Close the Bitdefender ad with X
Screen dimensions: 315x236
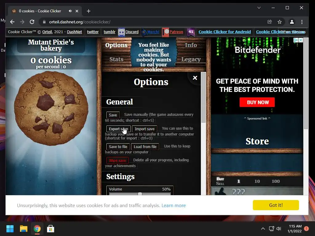[x=301, y=40]
